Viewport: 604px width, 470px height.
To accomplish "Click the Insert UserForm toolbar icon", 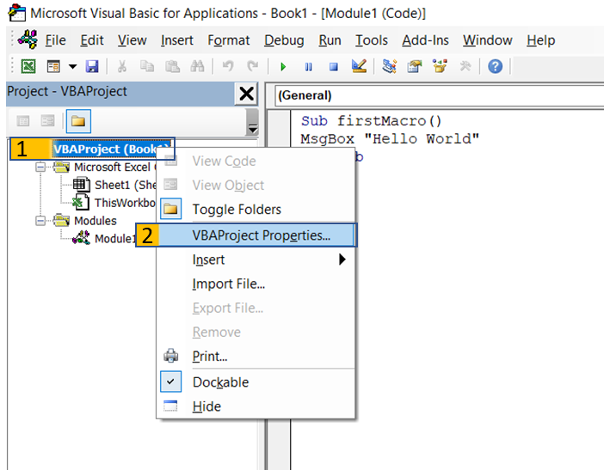I will (53, 66).
